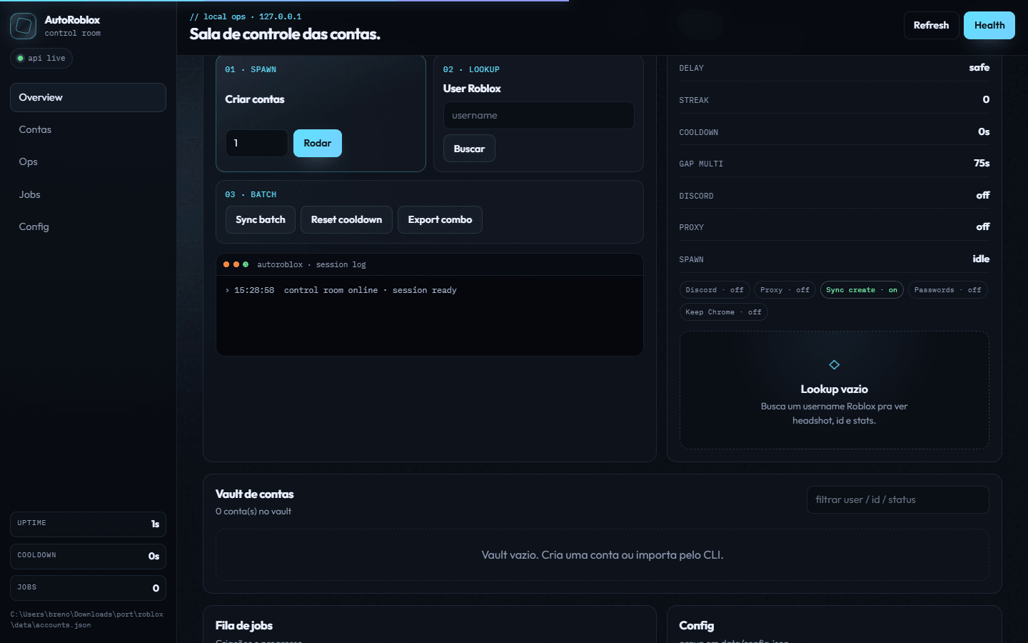This screenshot has height=643, width=1028.
Task: Click the green api live status dot
Action: pyautogui.click(x=20, y=59)
